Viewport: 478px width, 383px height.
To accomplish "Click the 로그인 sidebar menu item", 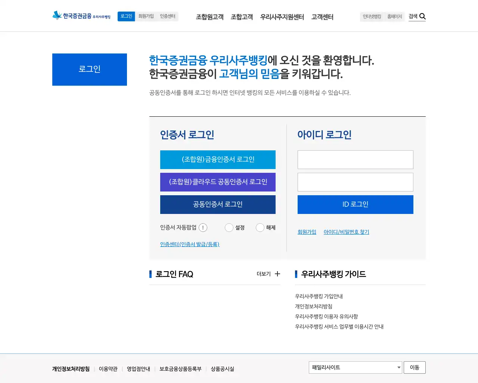I will (90, 70).
